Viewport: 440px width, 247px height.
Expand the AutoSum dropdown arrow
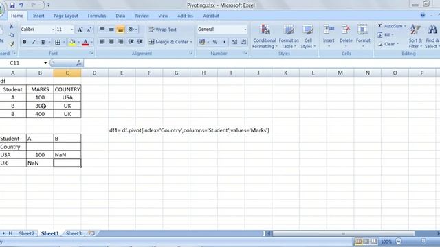pyautogui.click(x=405, y=26)
